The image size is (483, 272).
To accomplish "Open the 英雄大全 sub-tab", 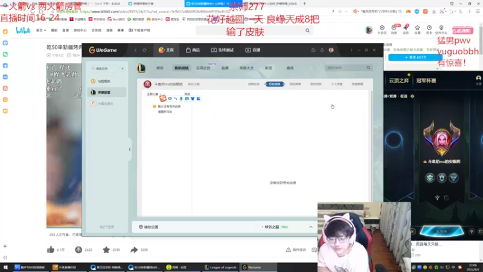I will [246, 68].
